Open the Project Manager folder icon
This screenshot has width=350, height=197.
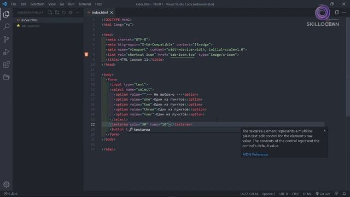tap(6, 77)
